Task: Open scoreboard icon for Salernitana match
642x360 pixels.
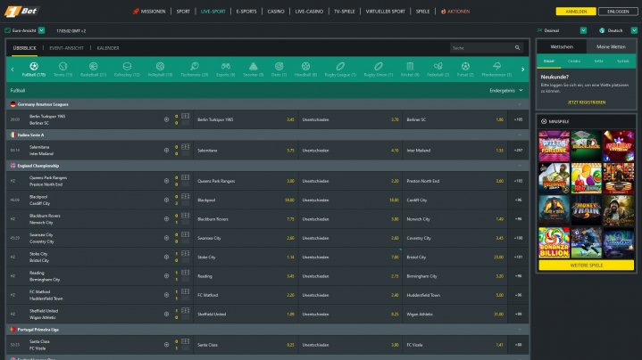Action: (186, 147)
